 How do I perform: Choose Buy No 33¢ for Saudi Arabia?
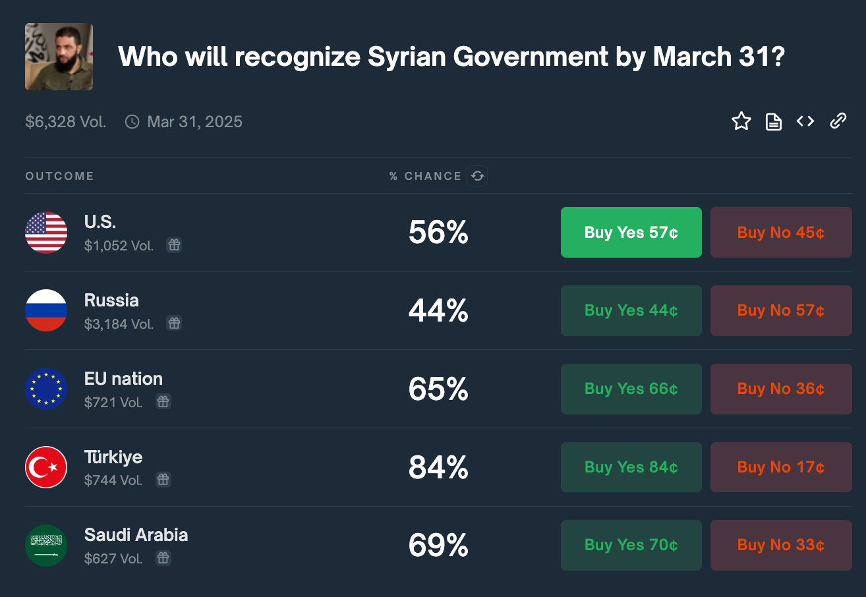[x=780, y=545]
